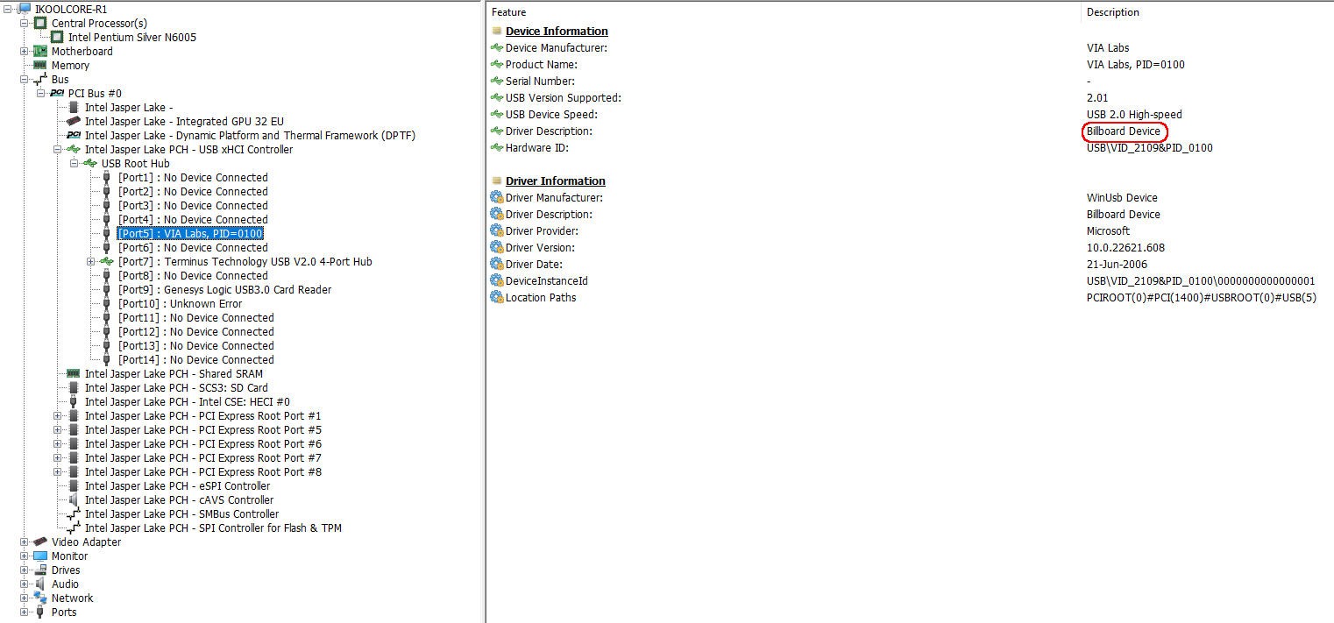Click the Location Paths value row
1334x623 pixels.
click(1202, 297)
